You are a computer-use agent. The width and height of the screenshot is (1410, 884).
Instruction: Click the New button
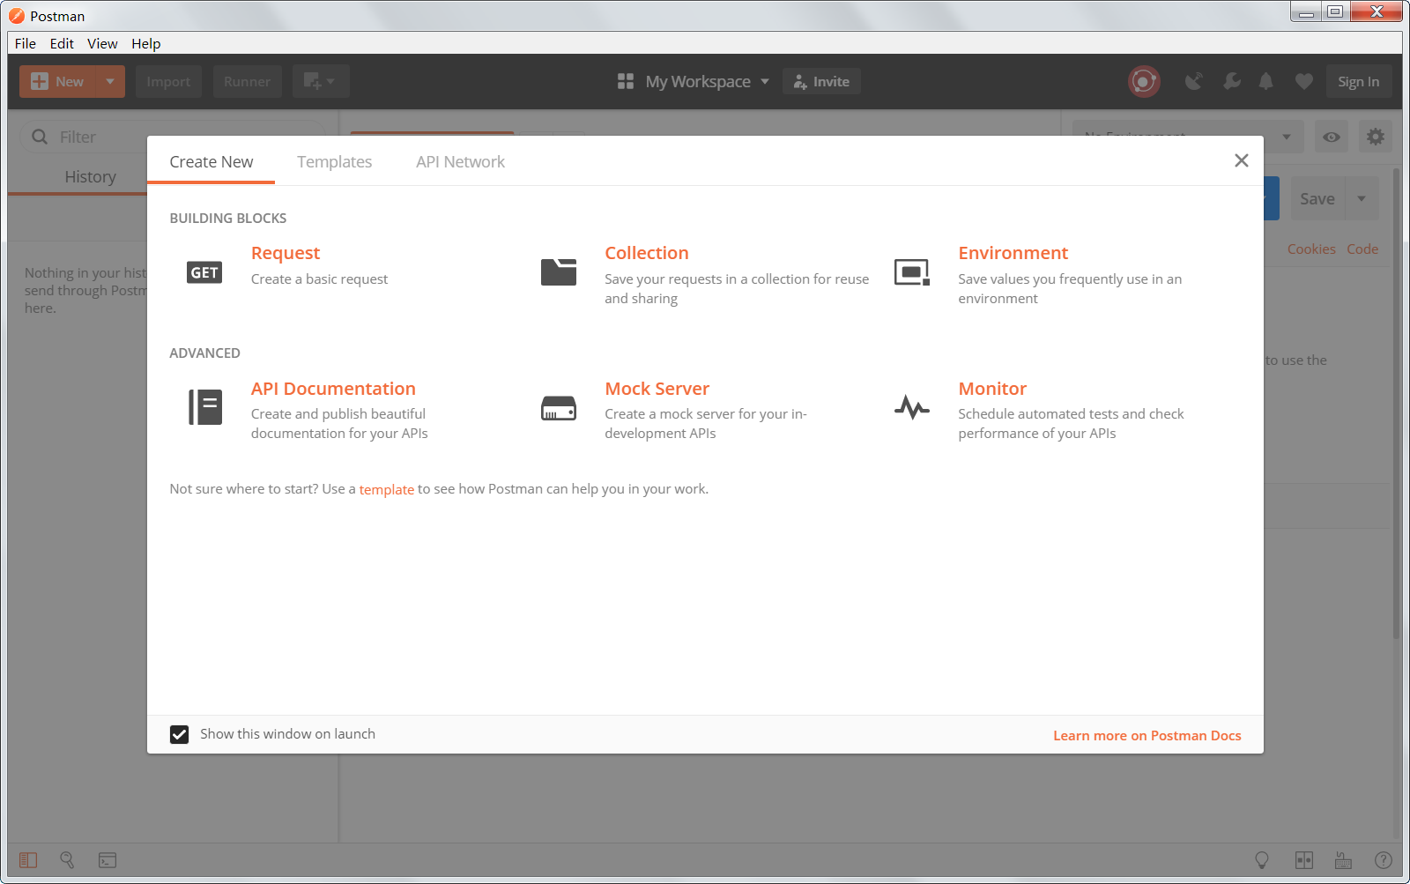58,82
